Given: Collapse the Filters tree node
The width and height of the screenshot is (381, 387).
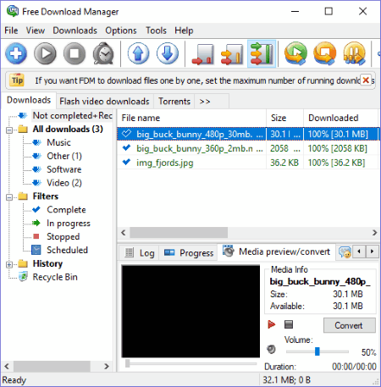Looking at the screenshot, I should click(9, 197).
